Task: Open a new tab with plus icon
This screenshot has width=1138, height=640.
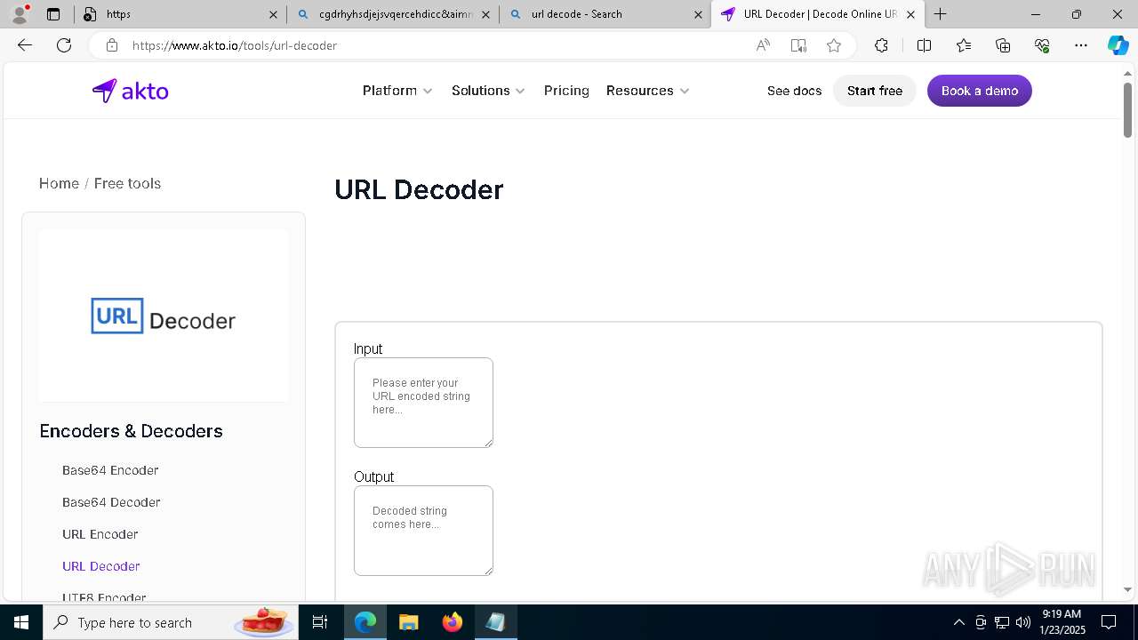Action: (x=940, y=14)
